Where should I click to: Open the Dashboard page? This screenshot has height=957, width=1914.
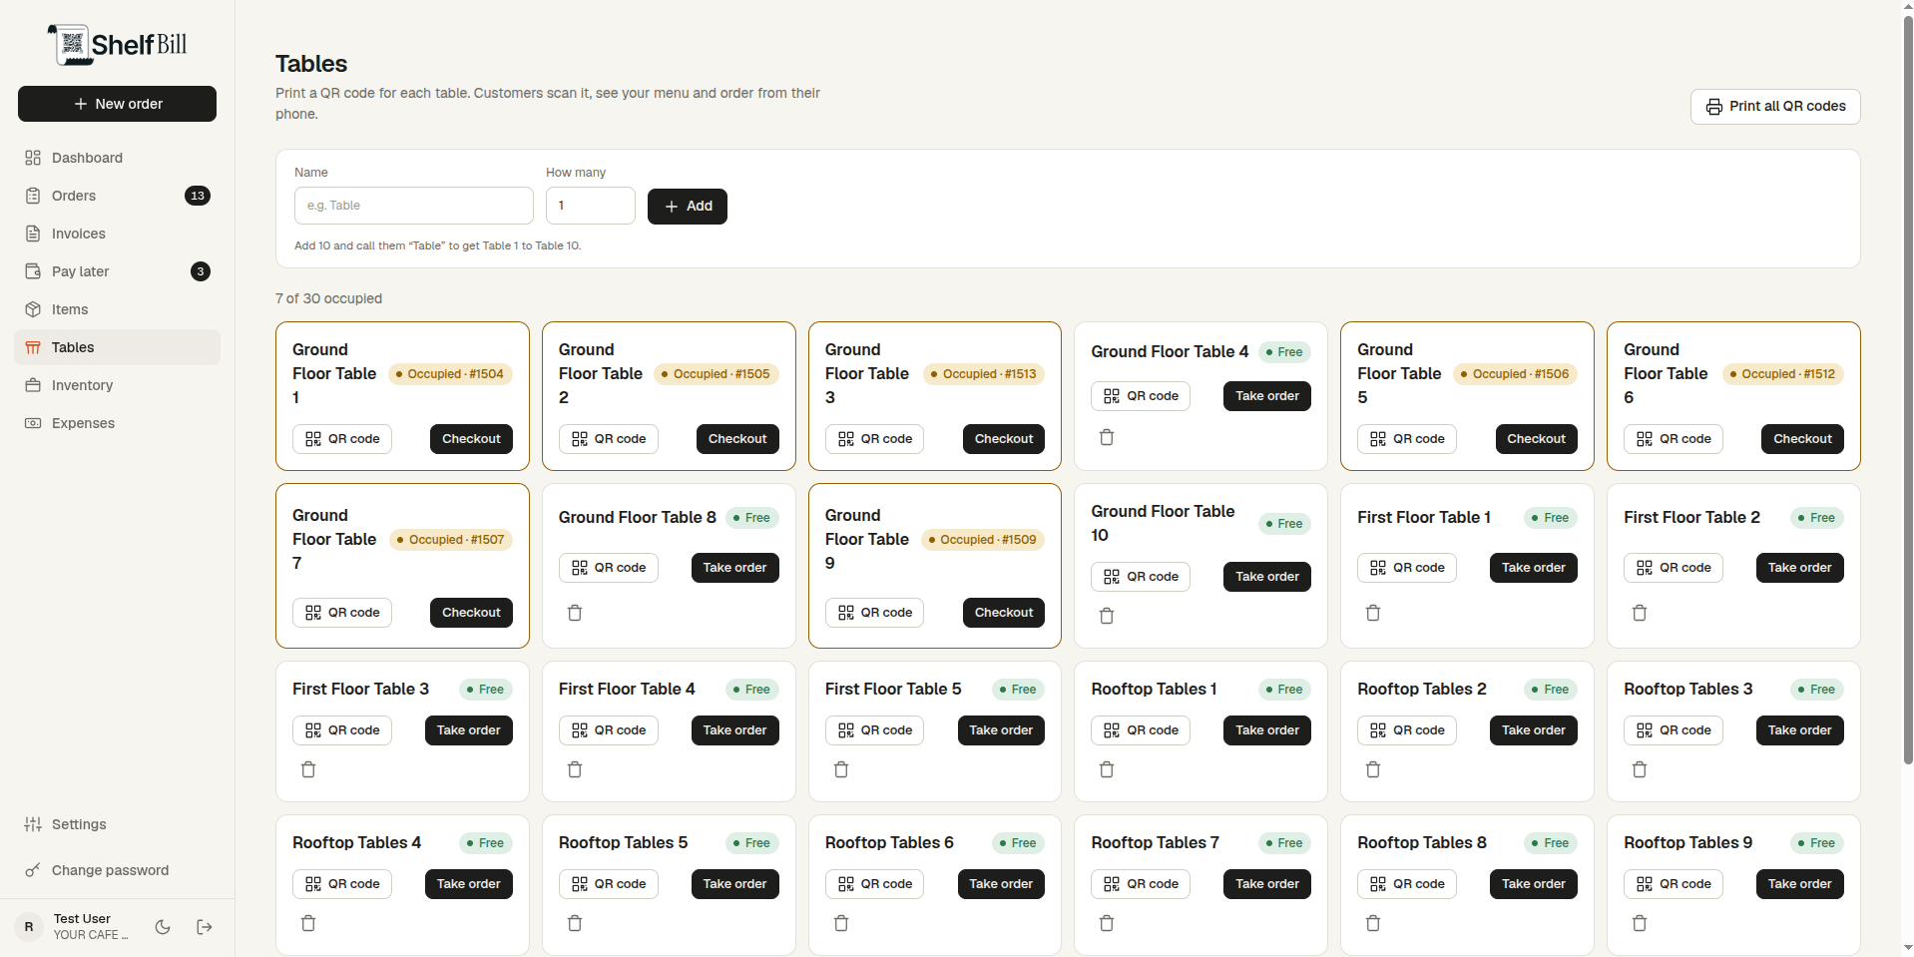(118, 158)
